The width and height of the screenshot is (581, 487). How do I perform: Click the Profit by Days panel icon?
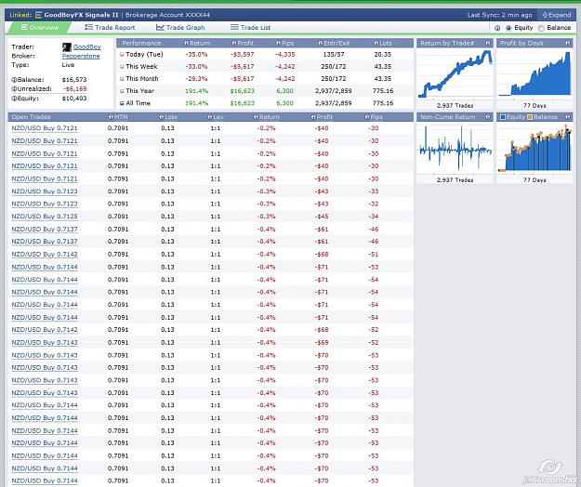pos(567,44)
